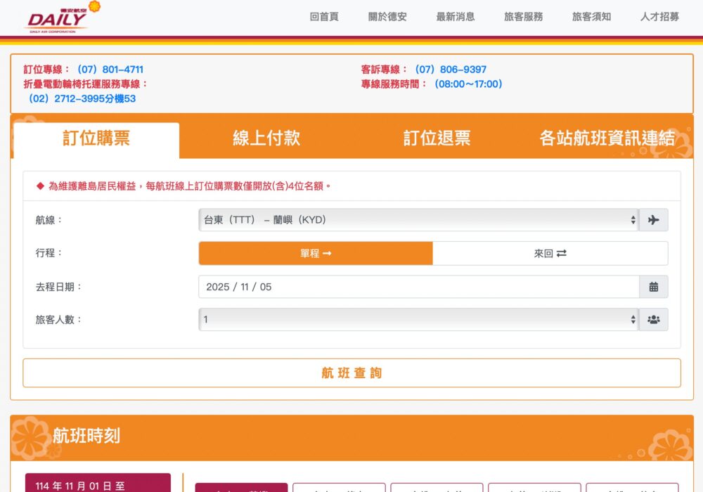Image resolution: width=703 pixels, height=492 pixels.
Task: Open the 關於德安 menu item
Action: point(387,17)
